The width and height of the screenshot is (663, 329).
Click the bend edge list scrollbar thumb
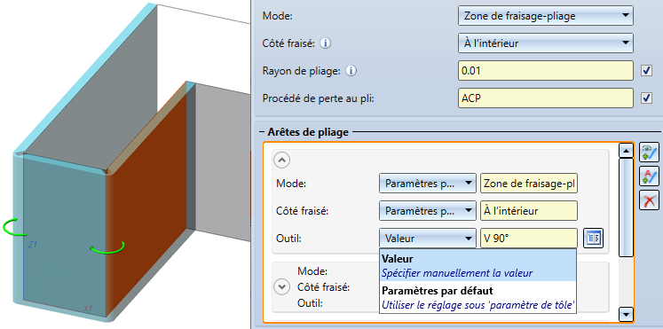tap(626, 207)
